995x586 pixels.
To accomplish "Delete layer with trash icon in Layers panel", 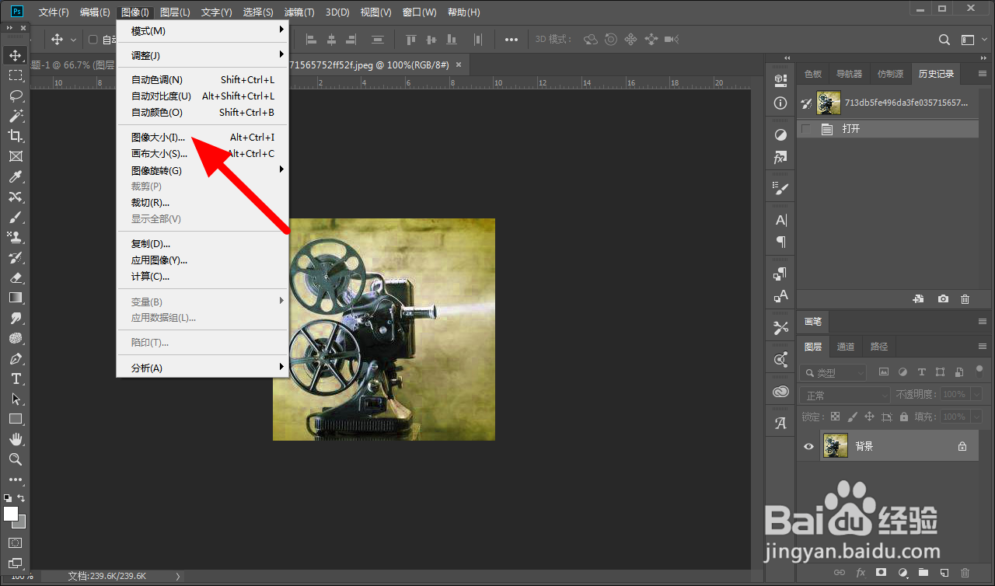I will click(965, 572).
